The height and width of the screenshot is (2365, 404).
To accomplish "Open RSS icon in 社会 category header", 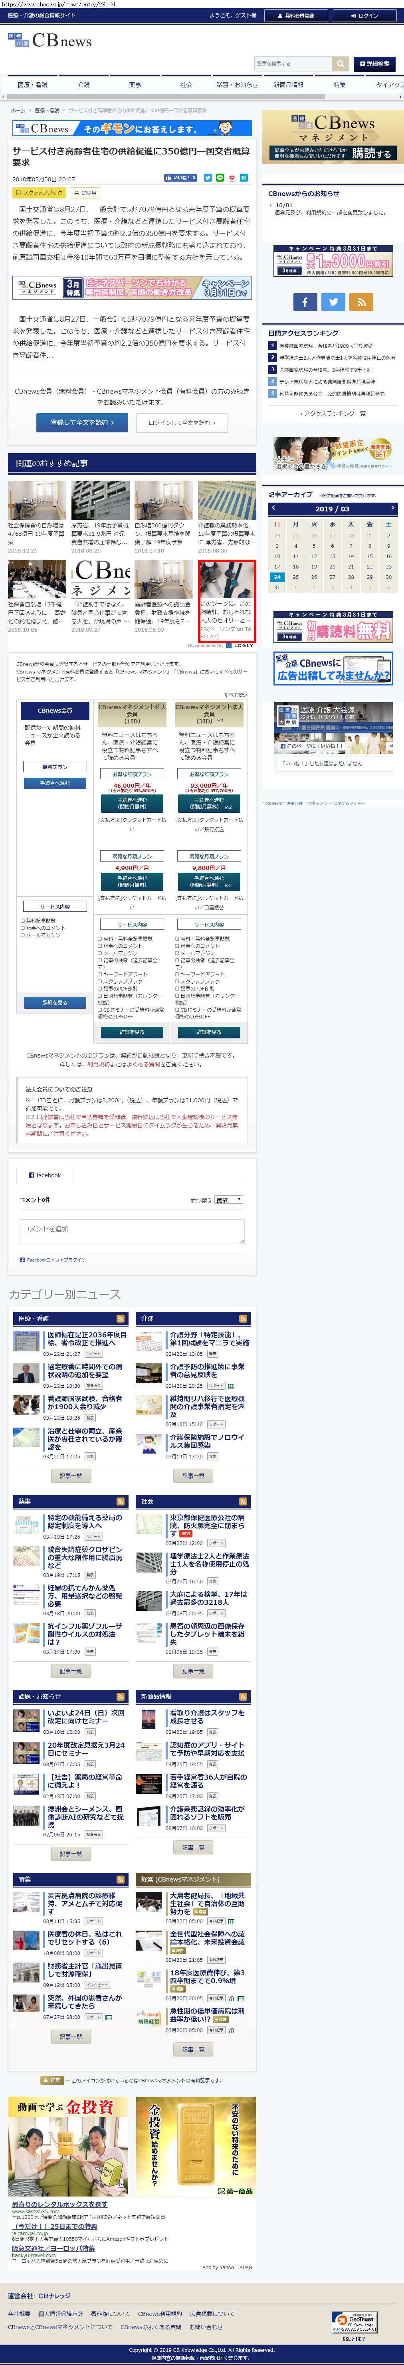I will [x=244, y=1501].
